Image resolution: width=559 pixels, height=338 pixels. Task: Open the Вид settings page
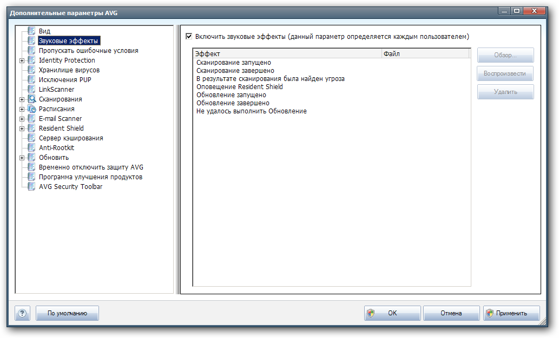pos(44,31)
